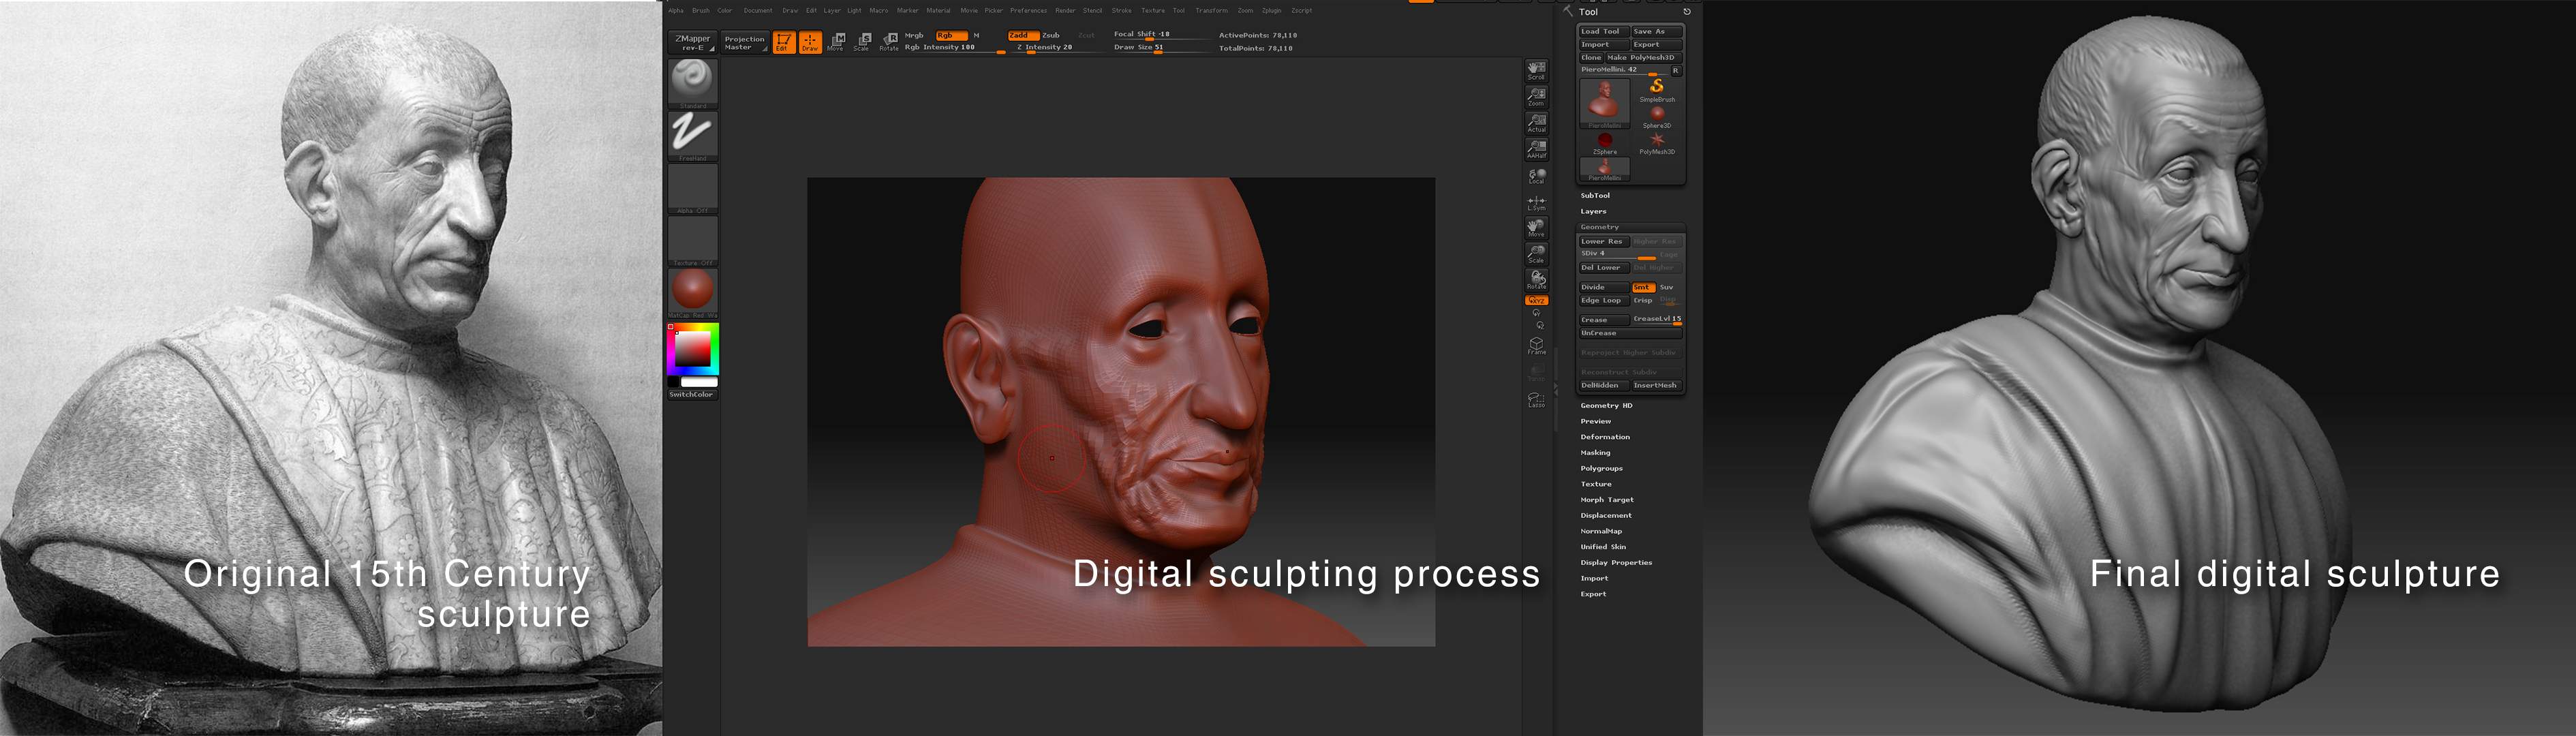Click the Tool palette reset icon
This screenshot has width=2576, height=736.
(x=1687, y=12)
